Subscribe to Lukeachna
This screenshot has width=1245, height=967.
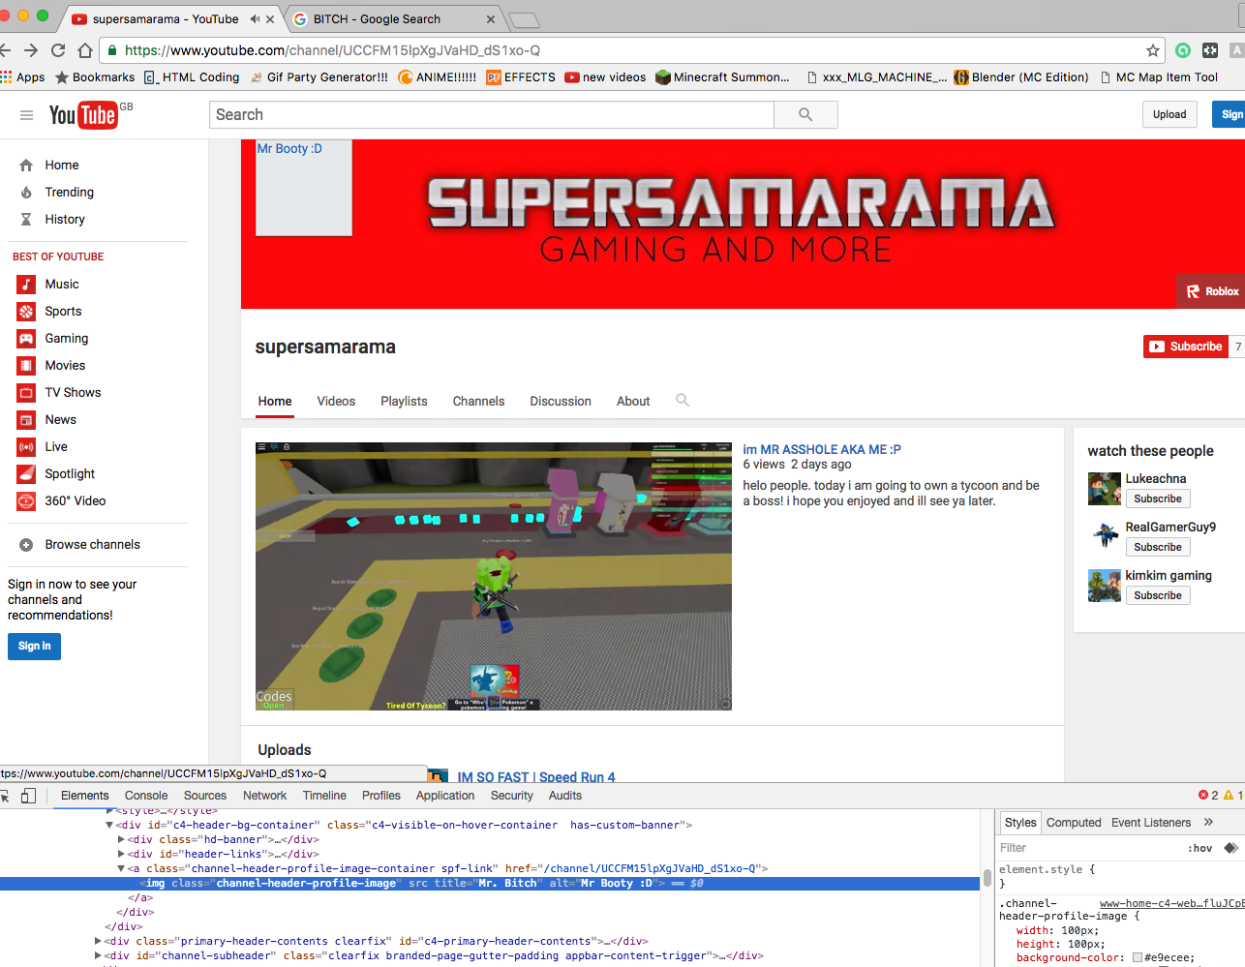coord(1158,499)
